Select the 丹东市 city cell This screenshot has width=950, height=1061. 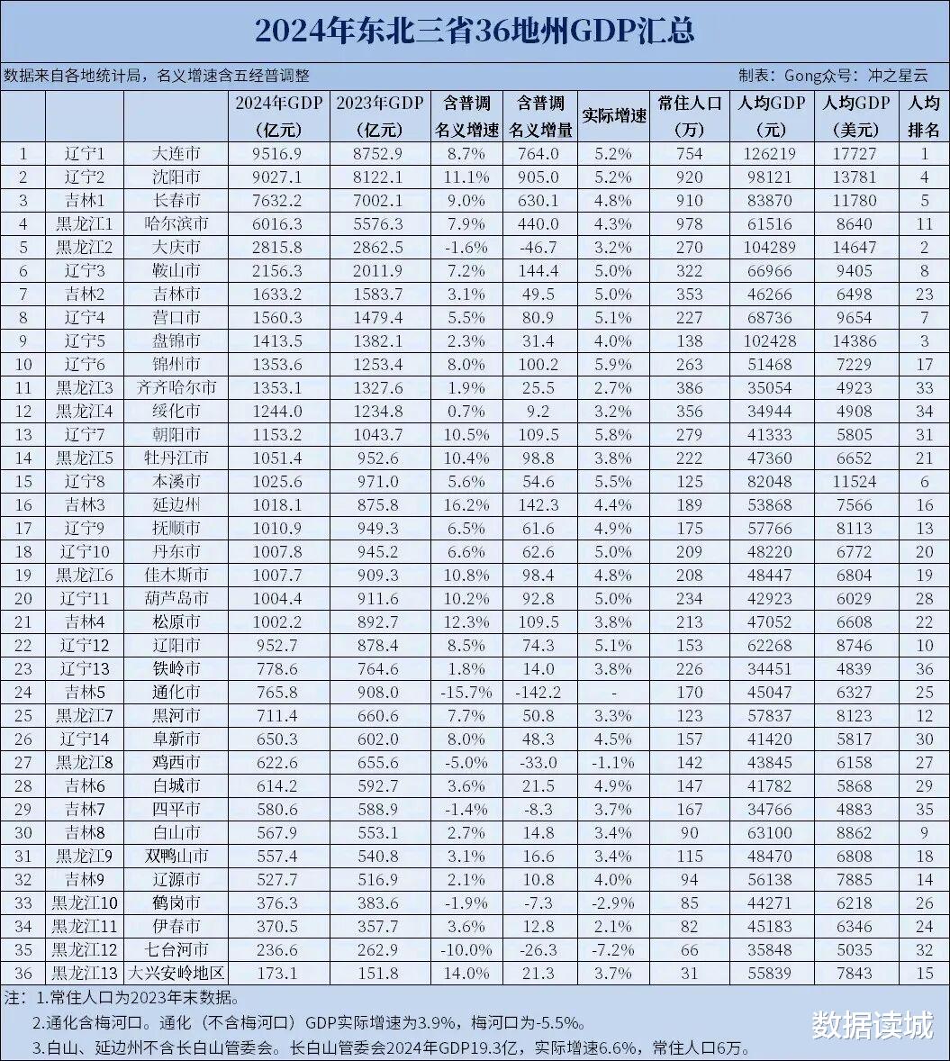pos(176,551)
